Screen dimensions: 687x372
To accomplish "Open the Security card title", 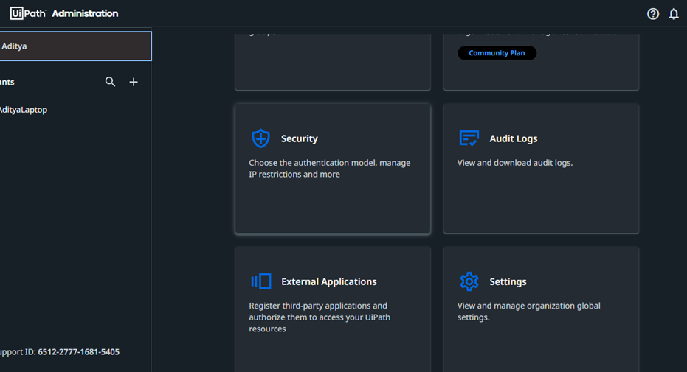I will (300, 138).
